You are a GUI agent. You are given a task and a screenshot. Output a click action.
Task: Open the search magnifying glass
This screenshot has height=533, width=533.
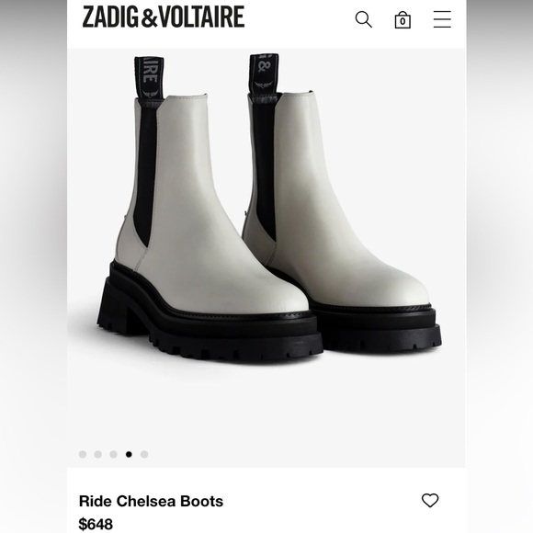click(363, 19)
